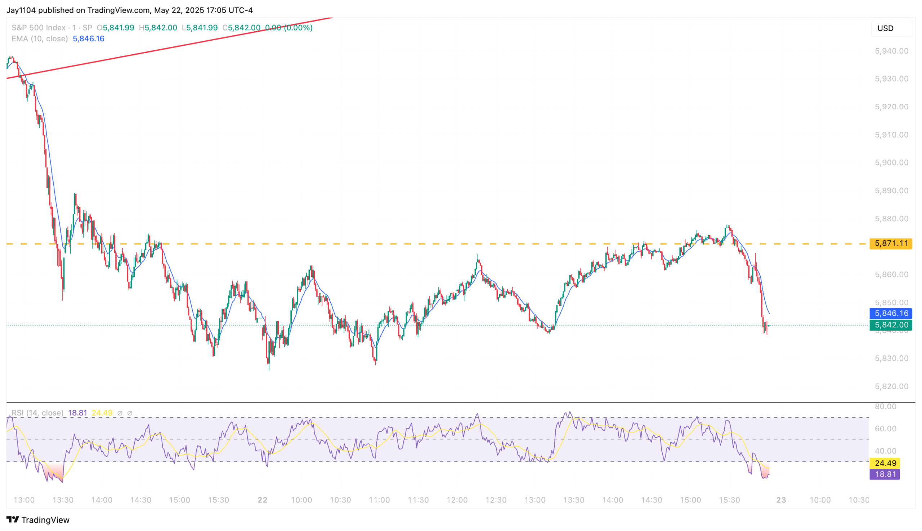Click the date 23 on time axis
922x531 pixels.
tap(781, 500)
